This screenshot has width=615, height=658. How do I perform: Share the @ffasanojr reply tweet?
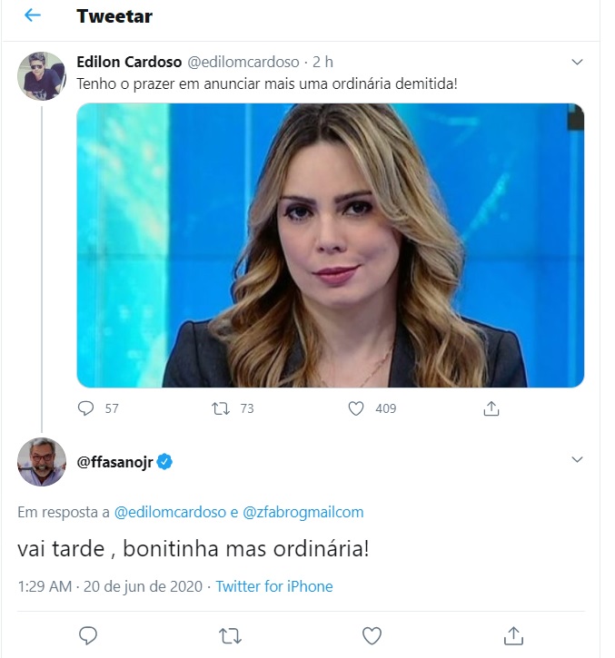click(x=513, y=634)
